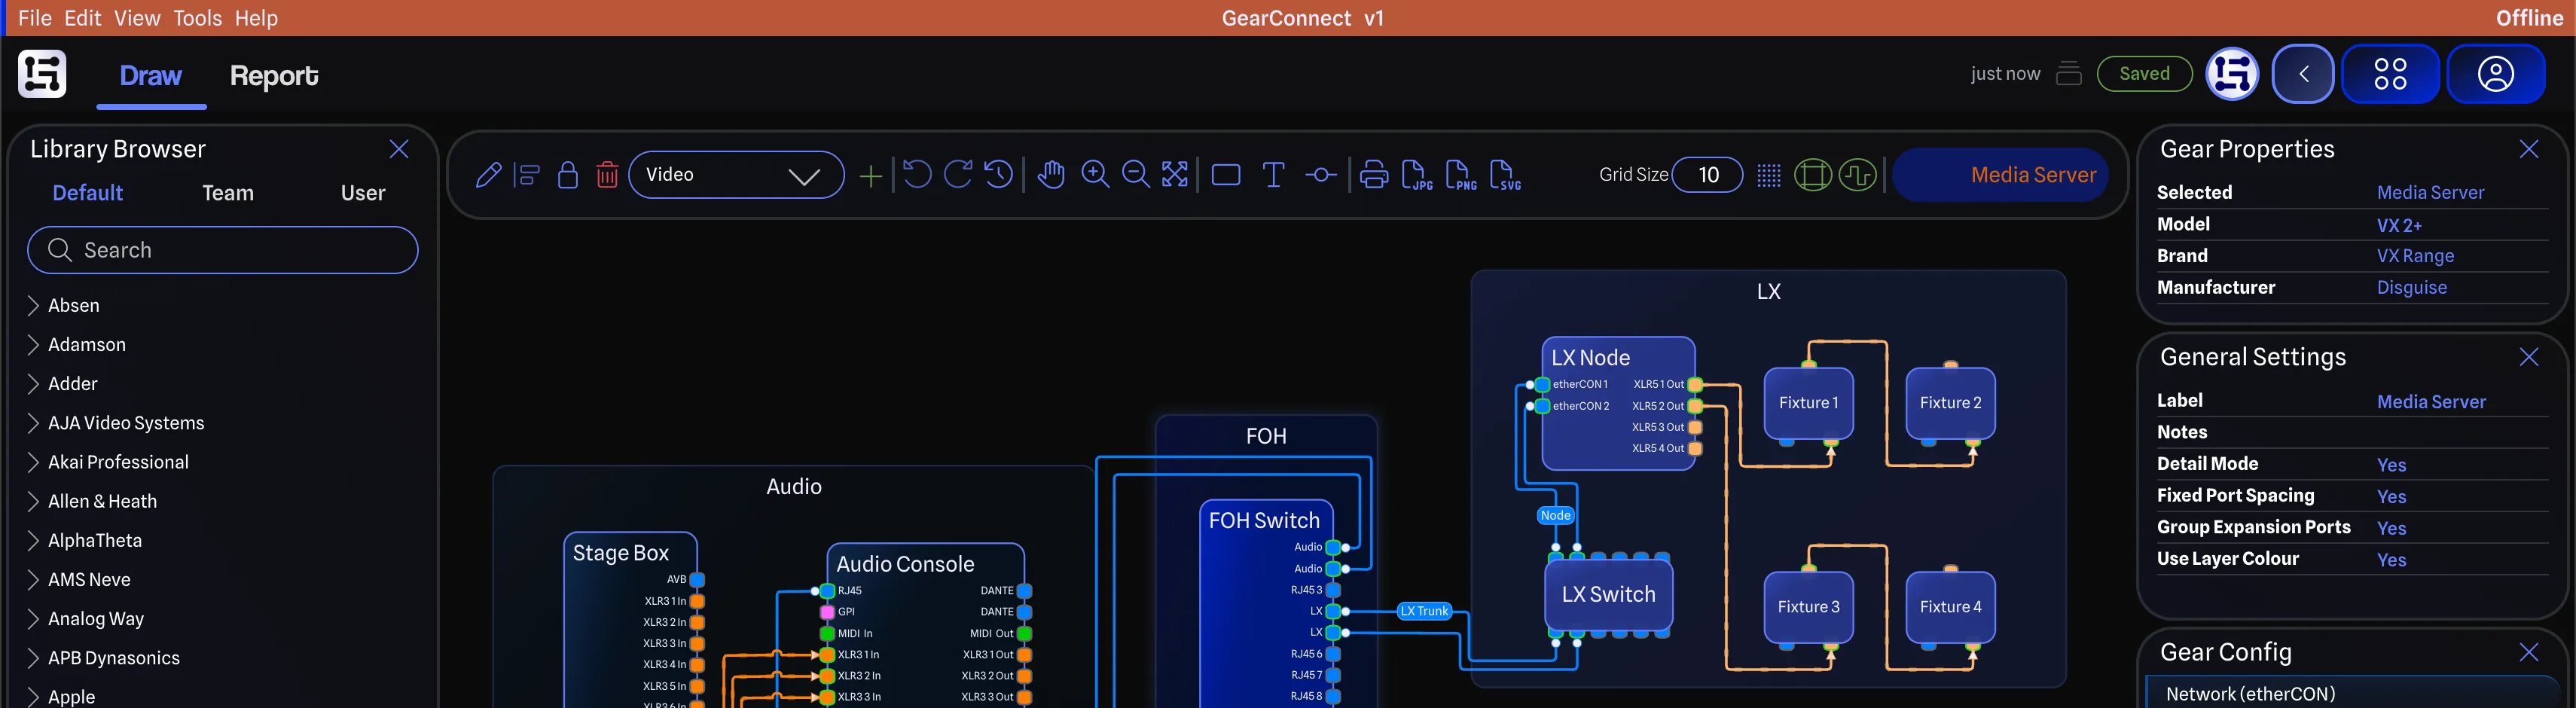This screenshot has width=2576, height=708.
Task: Close the General Settings panel
Action: pyautogui.click(x=2529, y=357)
